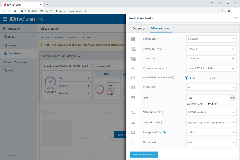The image size is (240, 160).
Task: Open the hamburger menu icon
Action: pyautogui.click(x=5, y=19)
